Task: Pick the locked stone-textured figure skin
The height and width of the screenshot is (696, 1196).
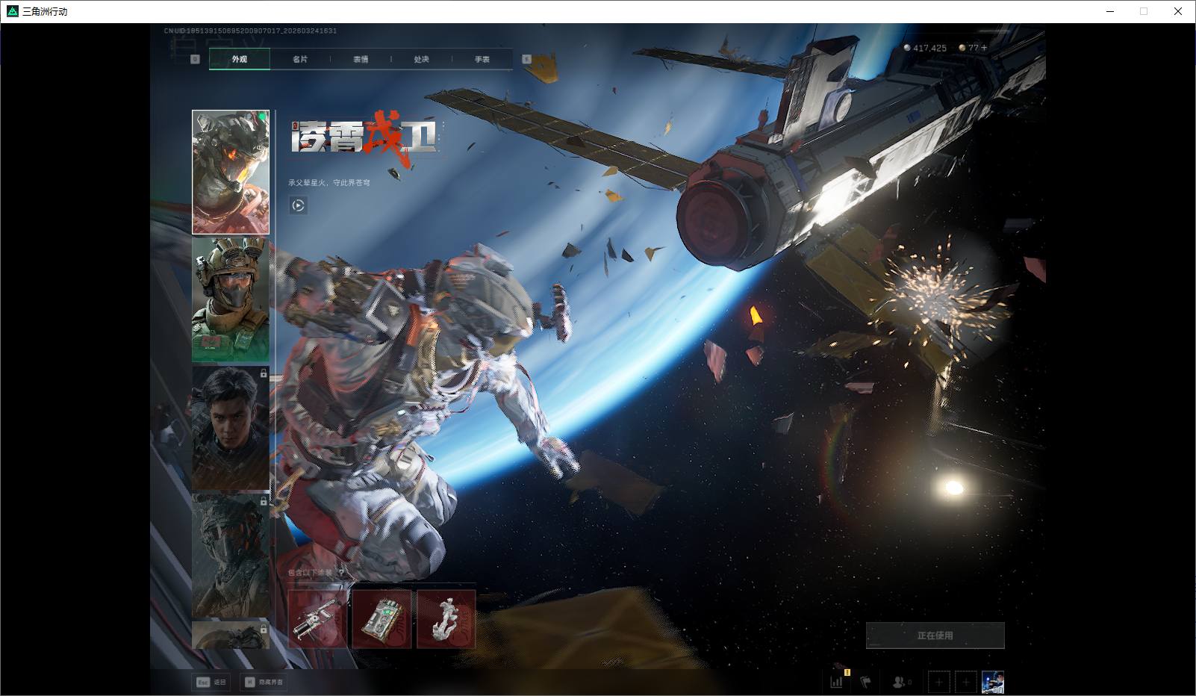Action: click(231, 555)
